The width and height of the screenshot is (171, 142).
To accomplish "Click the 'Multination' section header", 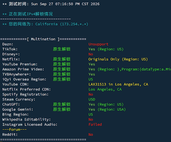I will (43, 39).
